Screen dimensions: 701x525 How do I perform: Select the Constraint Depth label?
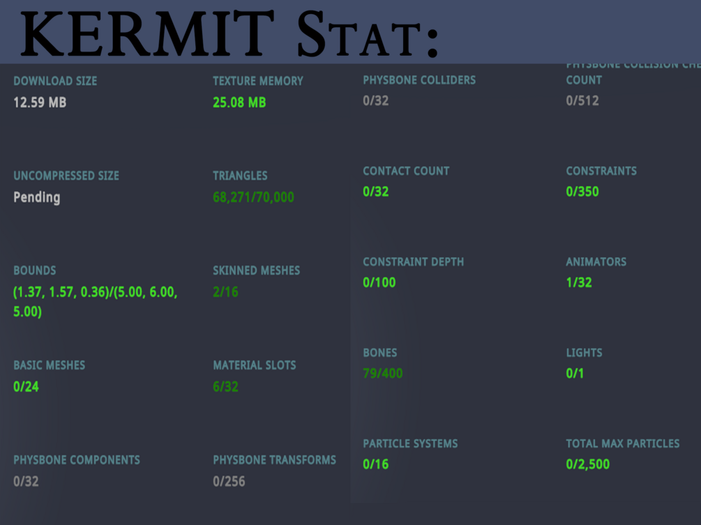click(x=414, y=262)
